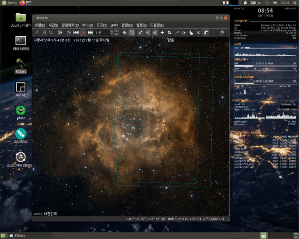Click the Set Time clock icon
The height and width of the screenshot is (239, 299).
click(68, 32)
